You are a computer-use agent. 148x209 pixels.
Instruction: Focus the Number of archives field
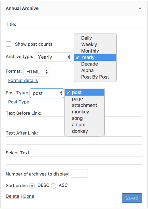coord(79,173)
